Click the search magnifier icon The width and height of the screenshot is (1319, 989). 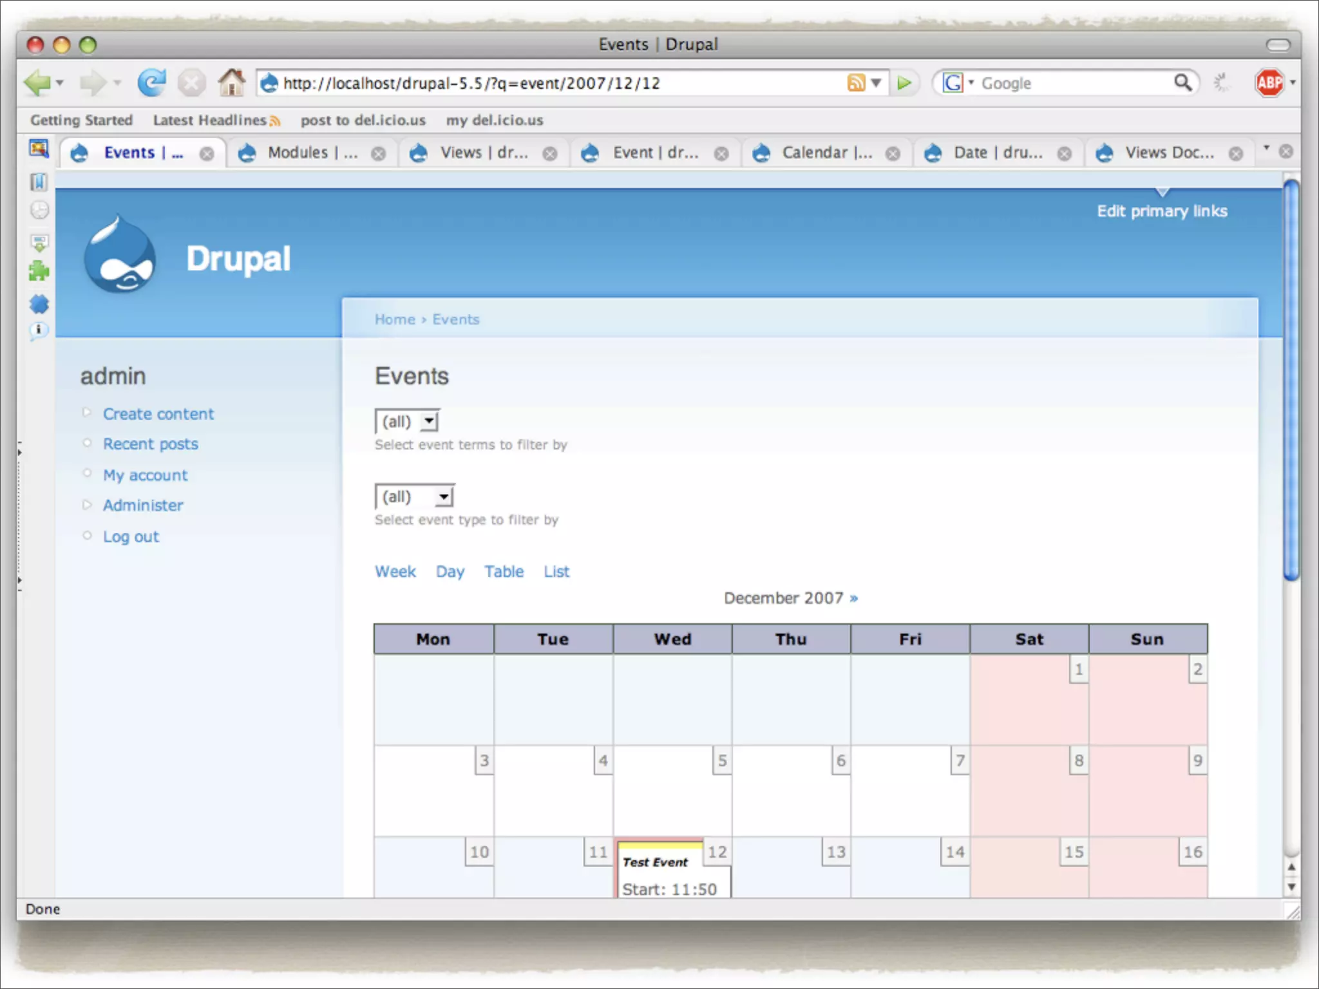pos(1182,82)
